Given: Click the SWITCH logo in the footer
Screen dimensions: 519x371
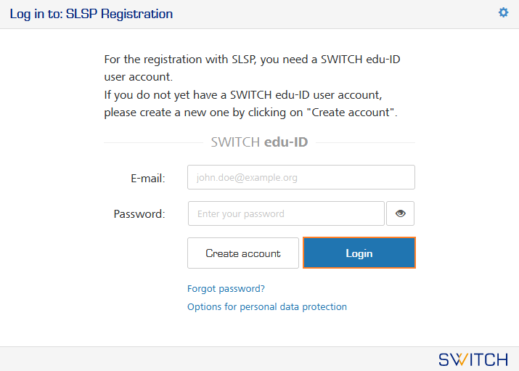Looking at the screenshot, I should [x=473, y=359].
